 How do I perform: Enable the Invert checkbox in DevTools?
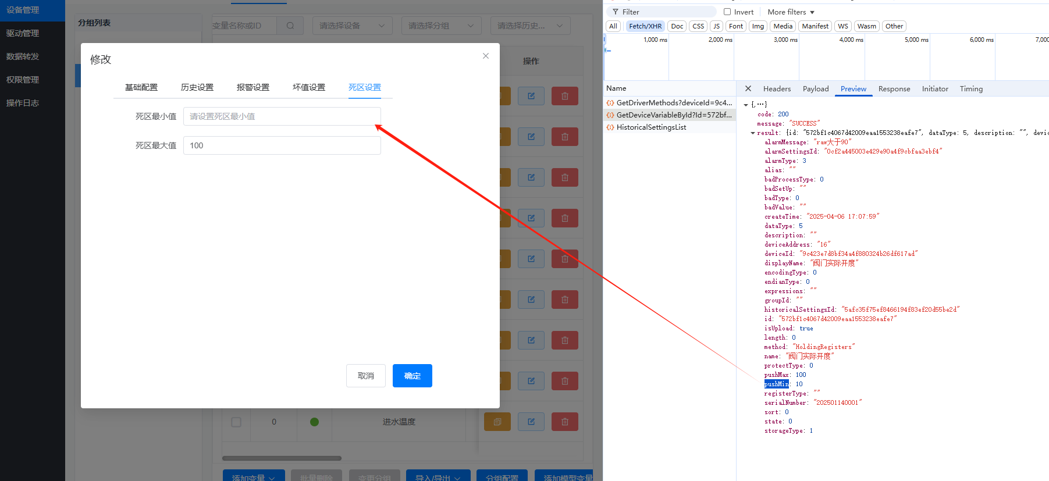point(727,12)
